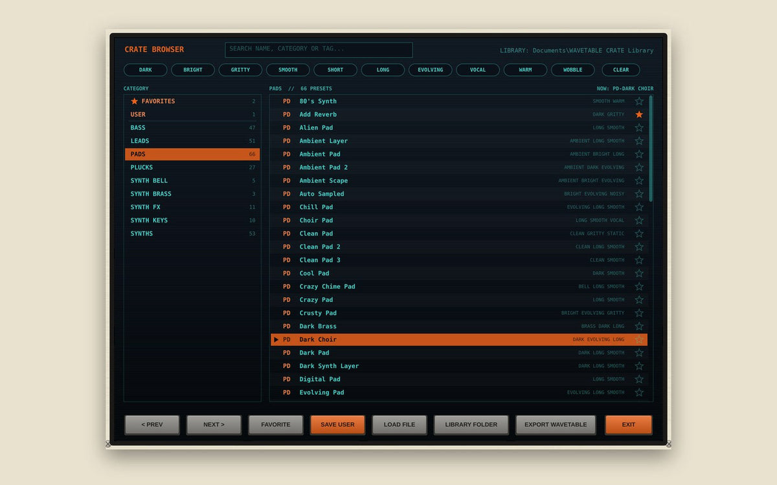Click the FAVORITE button
Viewport: 777px width, 485px height.
276,425
